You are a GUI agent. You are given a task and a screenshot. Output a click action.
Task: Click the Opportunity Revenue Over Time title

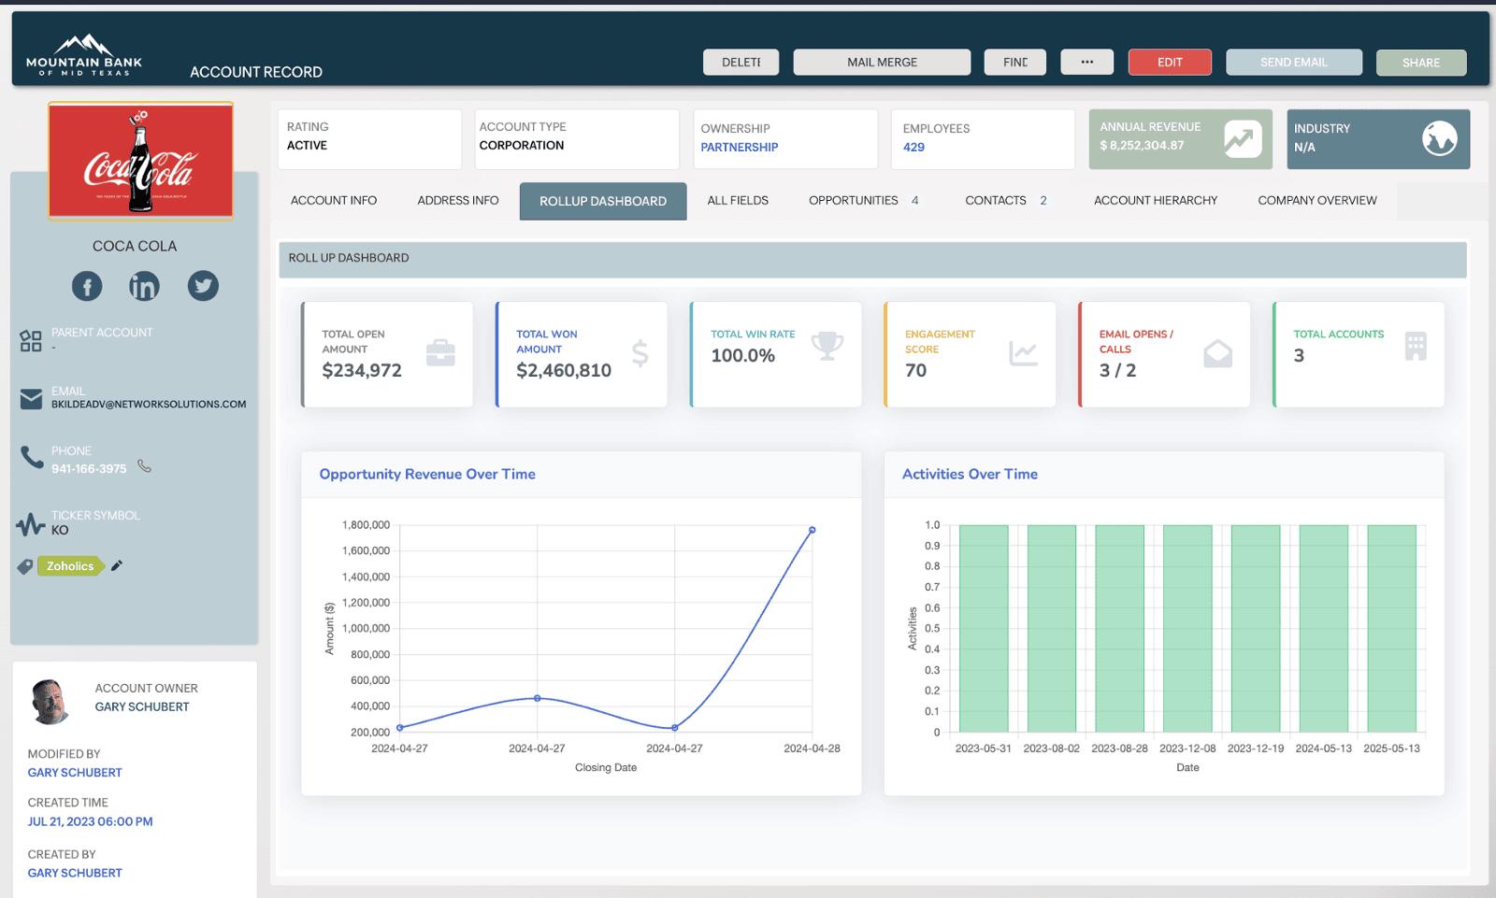pyautogui.click(x=427, y=474)
